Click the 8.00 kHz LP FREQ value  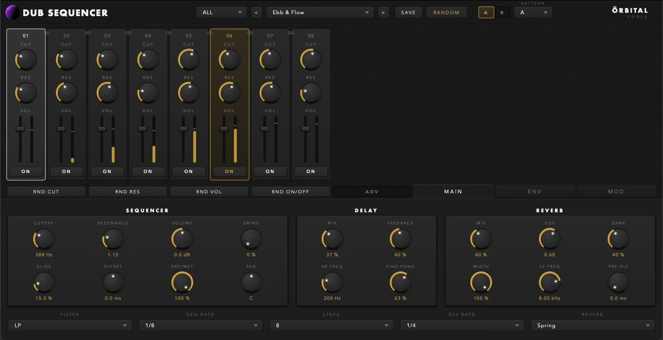click(550, 298)
